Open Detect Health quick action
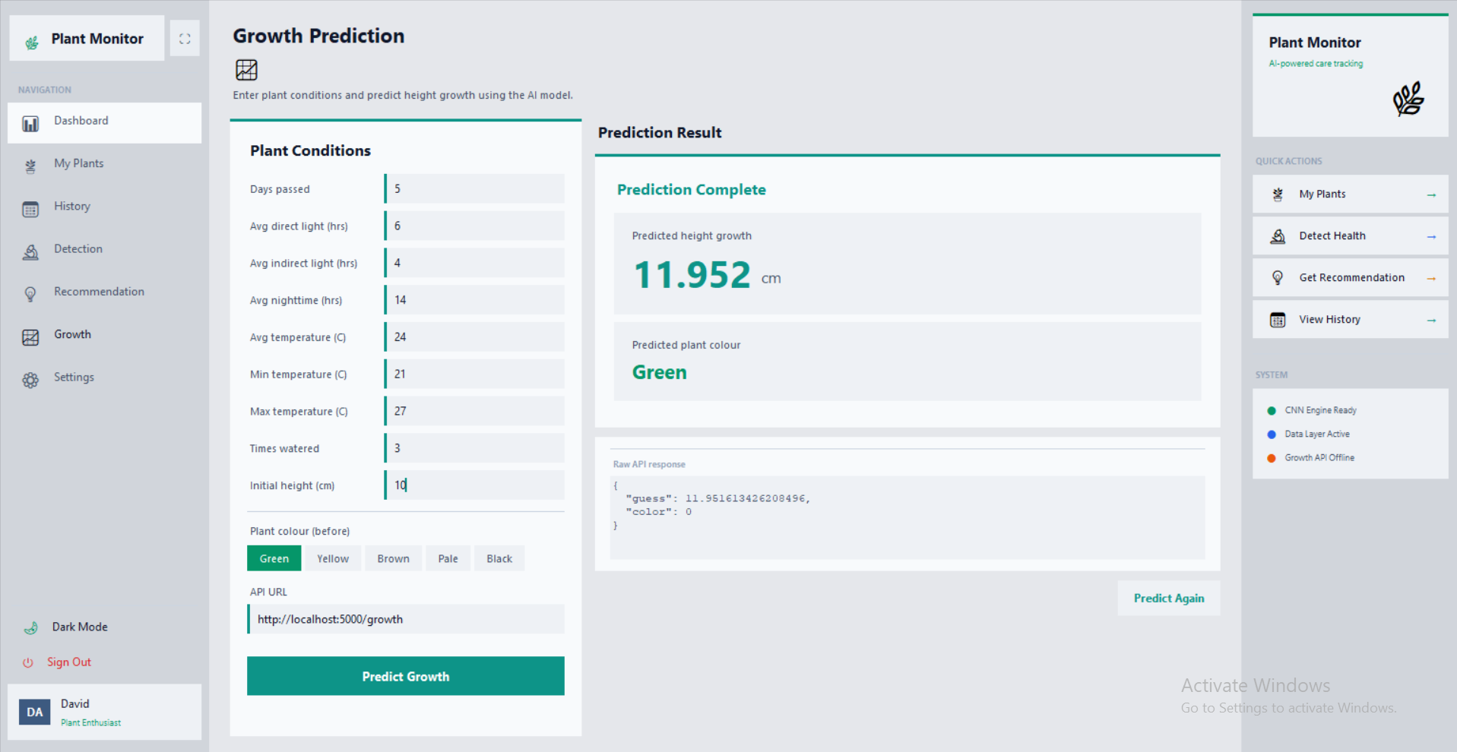 (1350, 236)
